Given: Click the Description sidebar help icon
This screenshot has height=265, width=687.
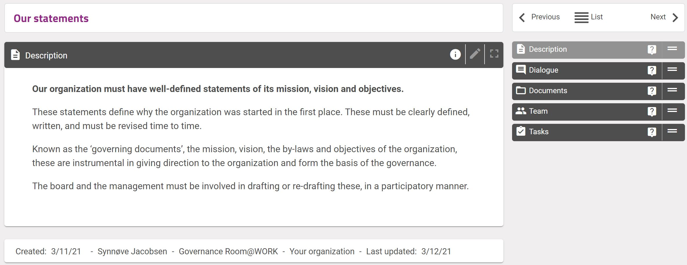Looking at the screenshot, I should pyautogui.click(x=652, y=50).
